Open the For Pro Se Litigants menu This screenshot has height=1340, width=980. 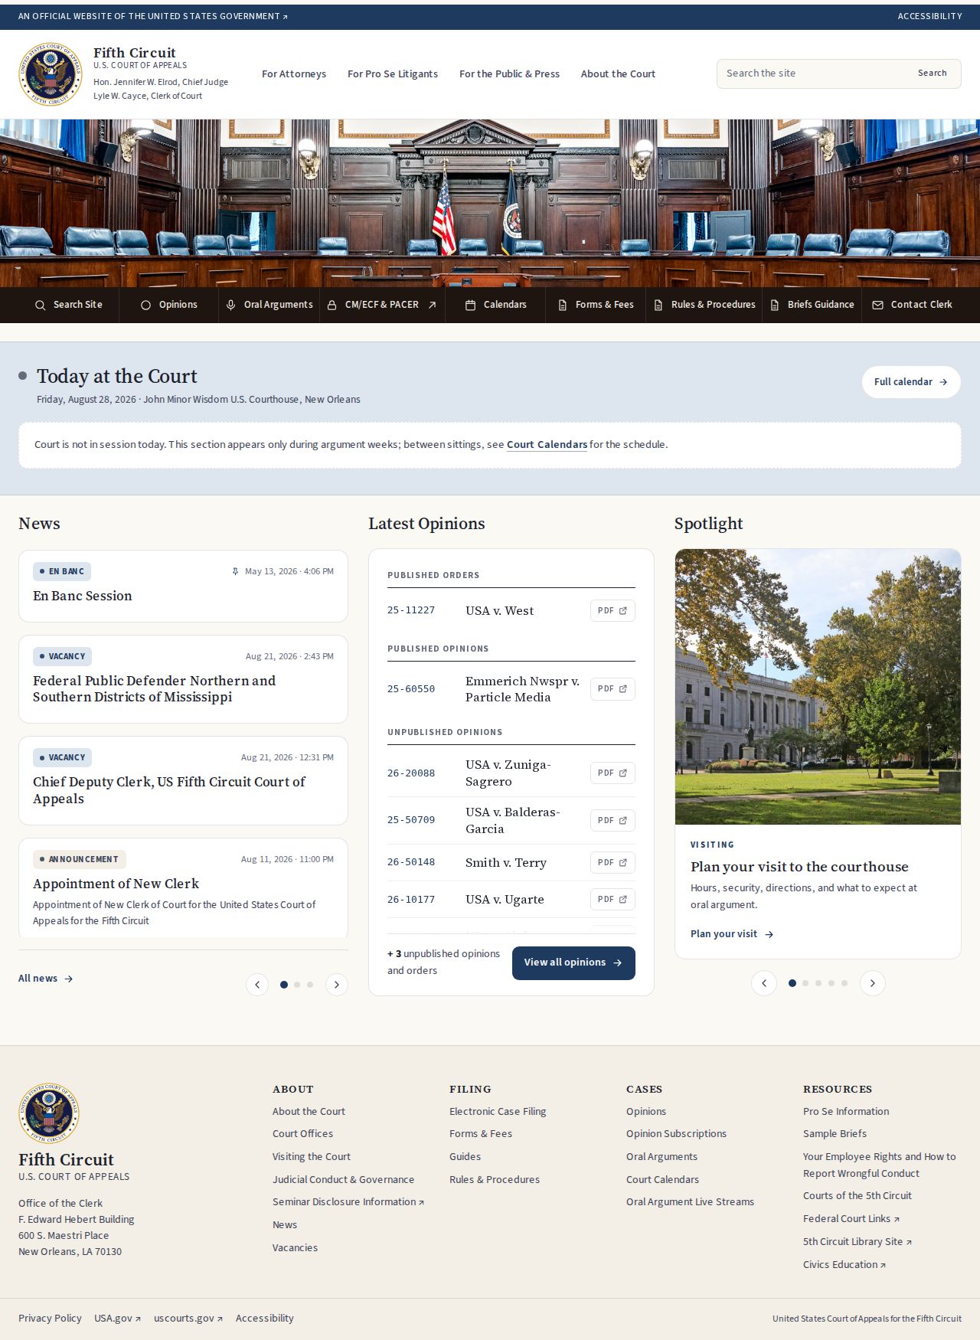[x=393, y=74]
